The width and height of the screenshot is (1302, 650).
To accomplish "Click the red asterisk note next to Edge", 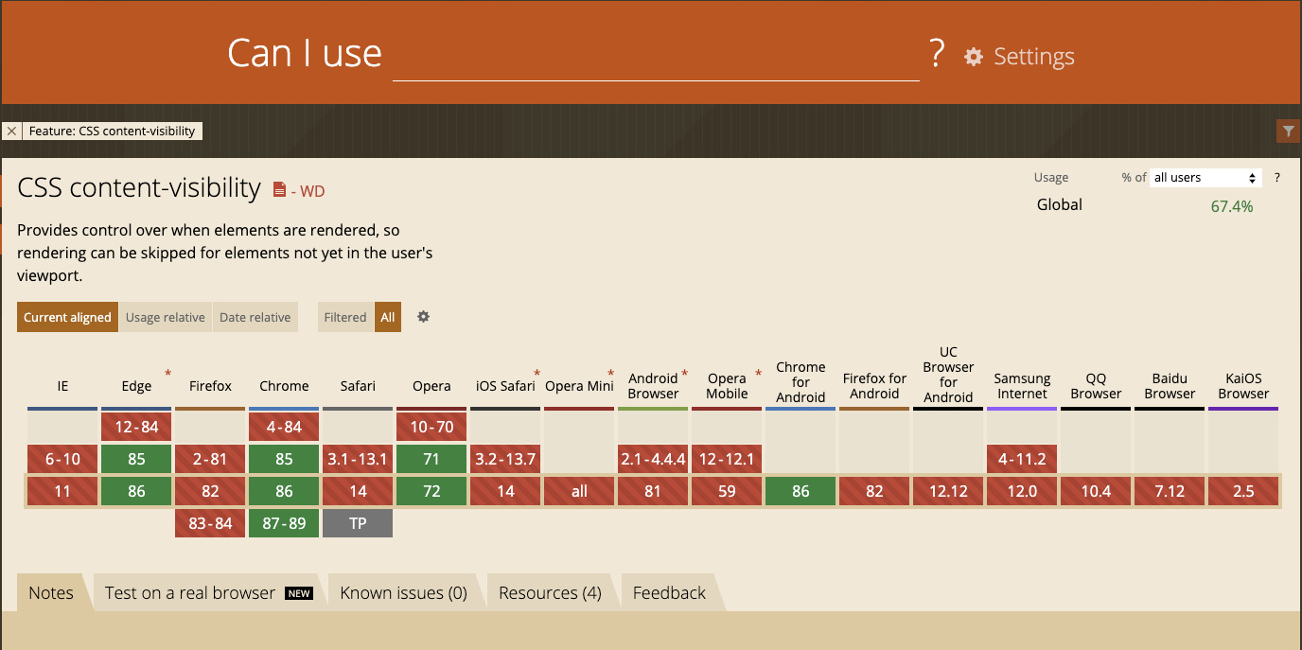I will 168,375.
